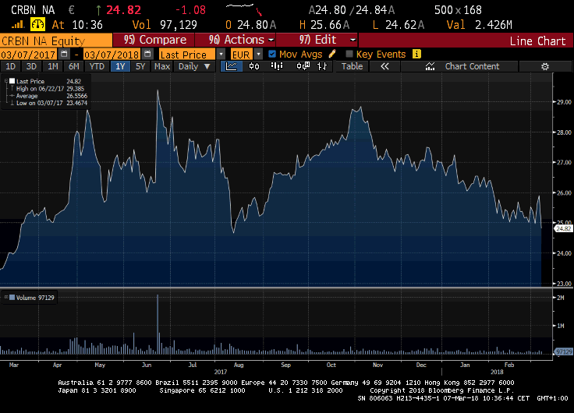Viewport: 574px width, 413px height.
Task: Open the Edit menu
Action: pos(328,40)
